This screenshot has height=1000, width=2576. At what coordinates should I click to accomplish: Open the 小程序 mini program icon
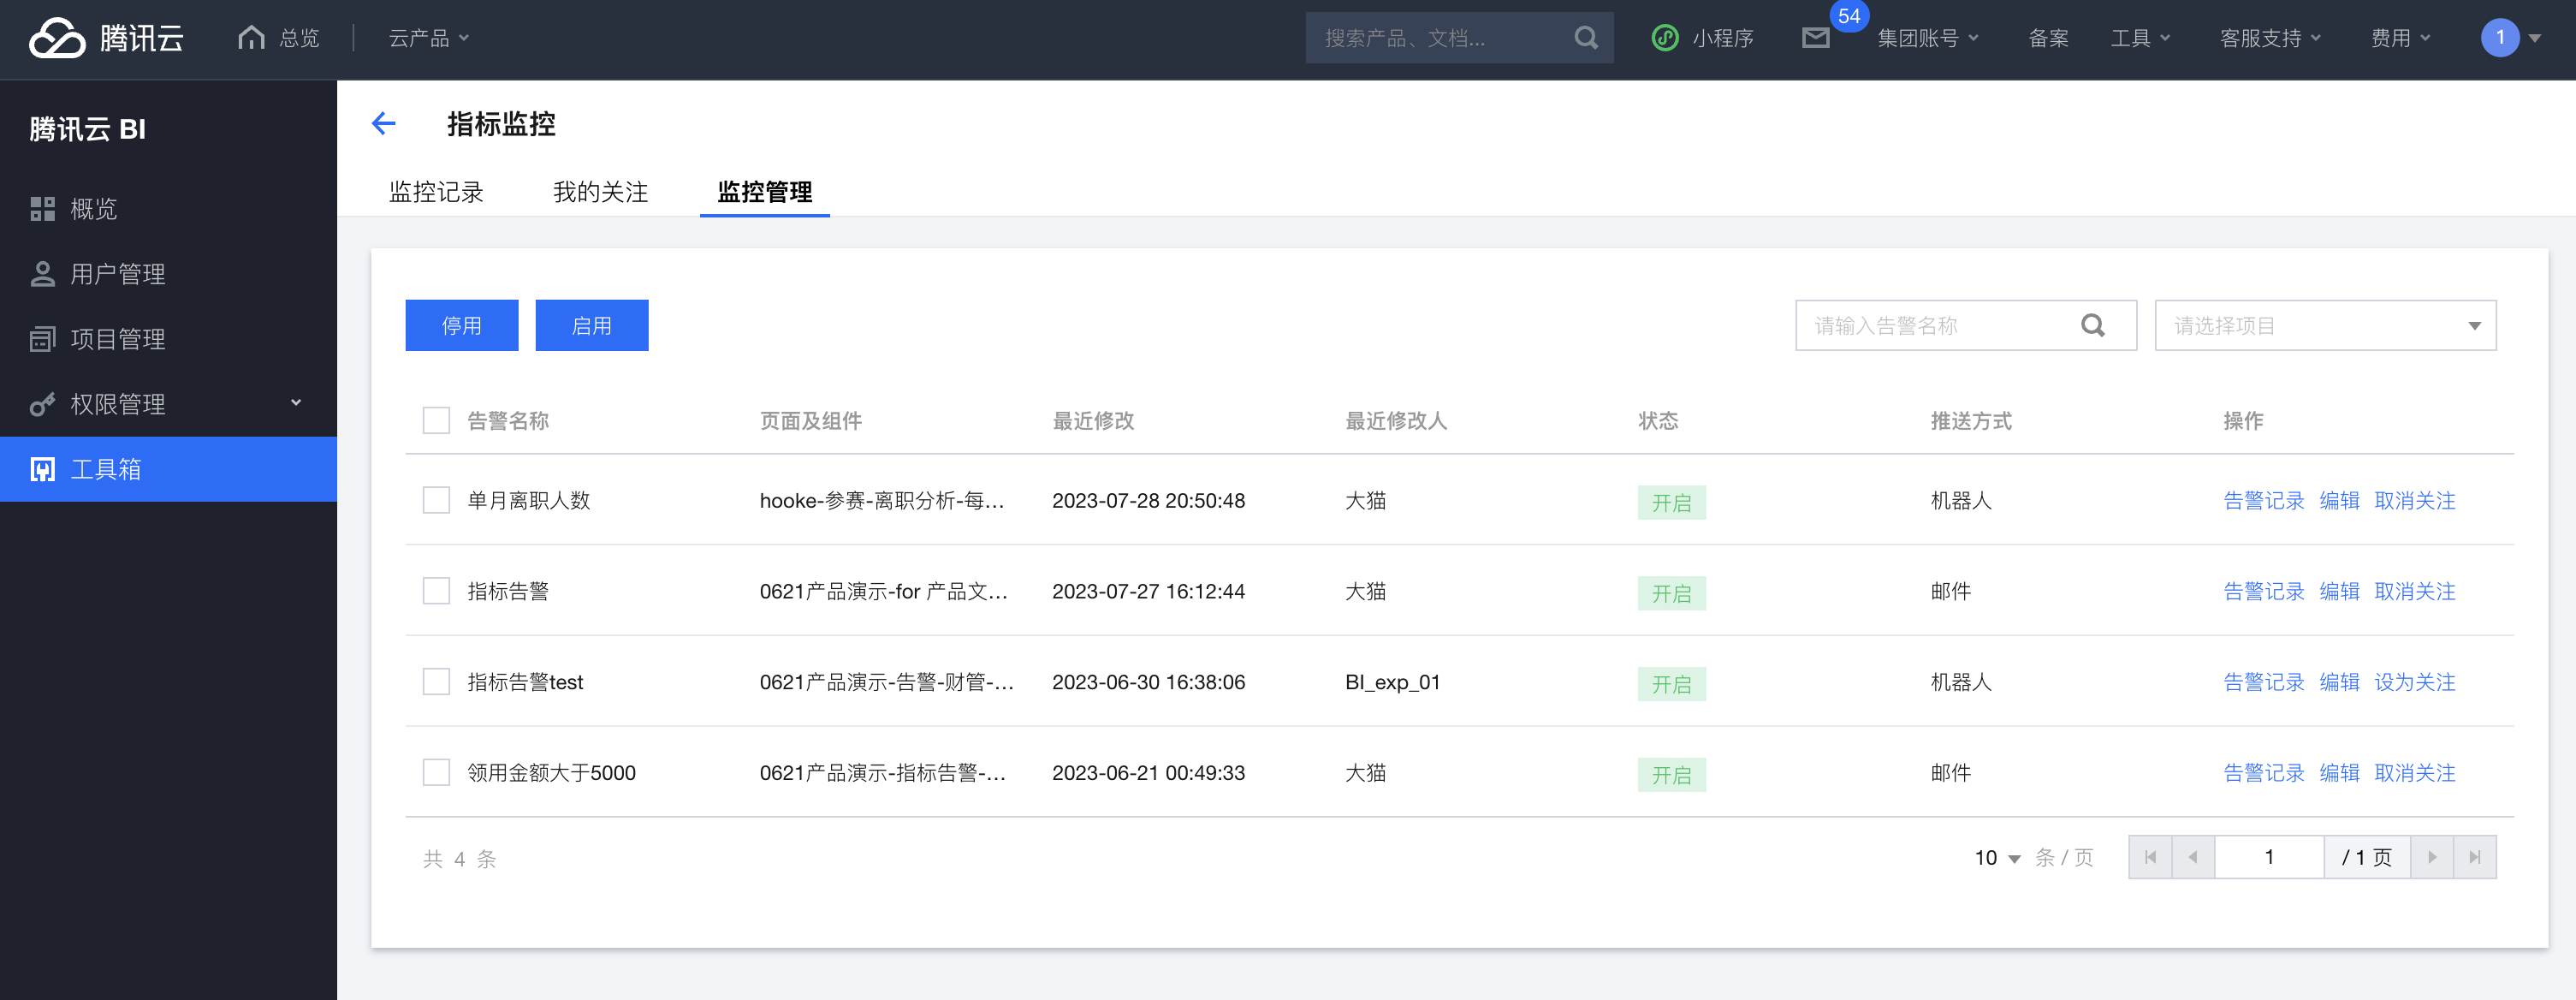[1665, 38]
